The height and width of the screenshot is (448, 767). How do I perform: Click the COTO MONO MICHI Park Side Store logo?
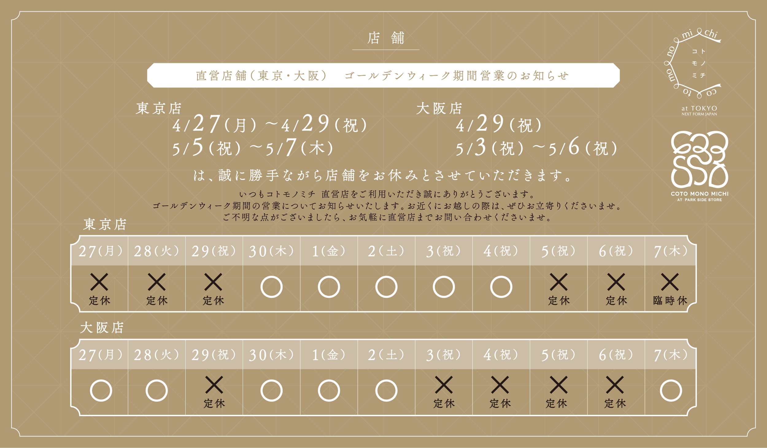[699, 166]
